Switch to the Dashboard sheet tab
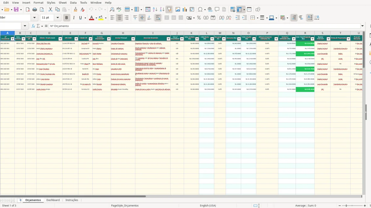This screenshot has height=208, width=371. click(53, 200)
